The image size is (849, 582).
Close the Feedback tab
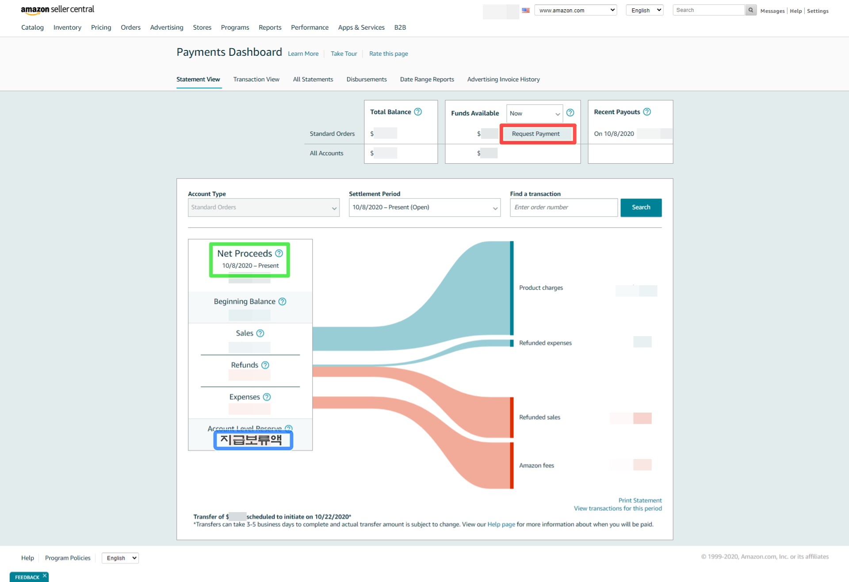point(45,575)
